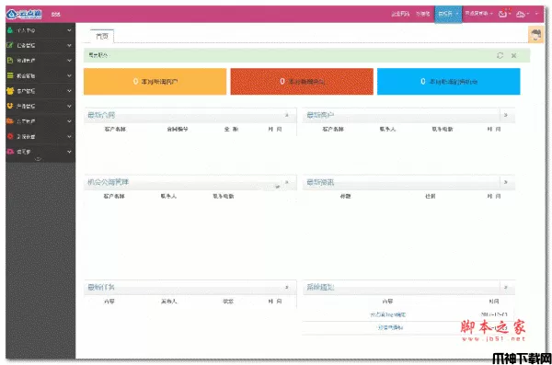552x365 pixels.
Task: Collapse the sidebar using the small toggle below the menu
Action: click(x=38, y=159)
